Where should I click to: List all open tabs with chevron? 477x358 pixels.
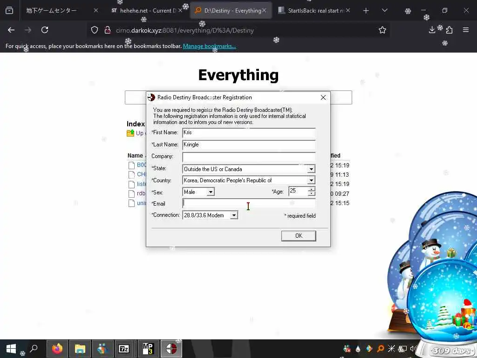coord(384,11)
